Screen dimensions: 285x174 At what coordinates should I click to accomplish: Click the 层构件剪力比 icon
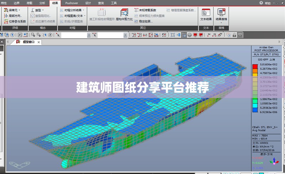coord(124,15)
